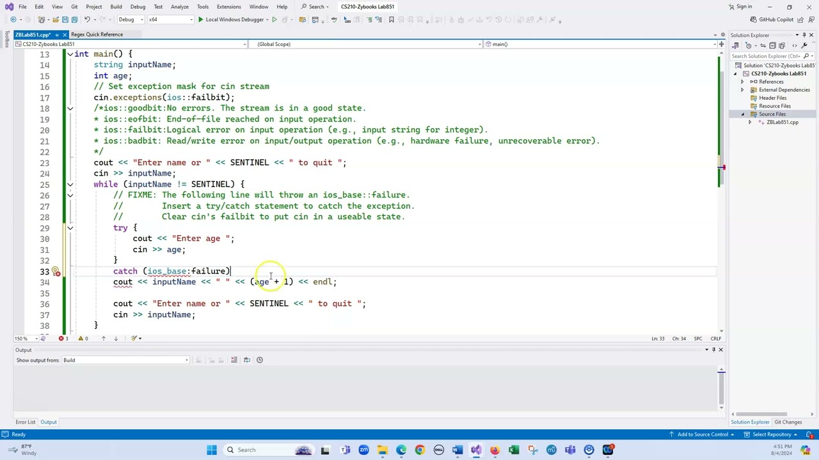Open the x64 platform dropdown
Image resolution: width=819 pixels, height=460 pixels.
170,20
